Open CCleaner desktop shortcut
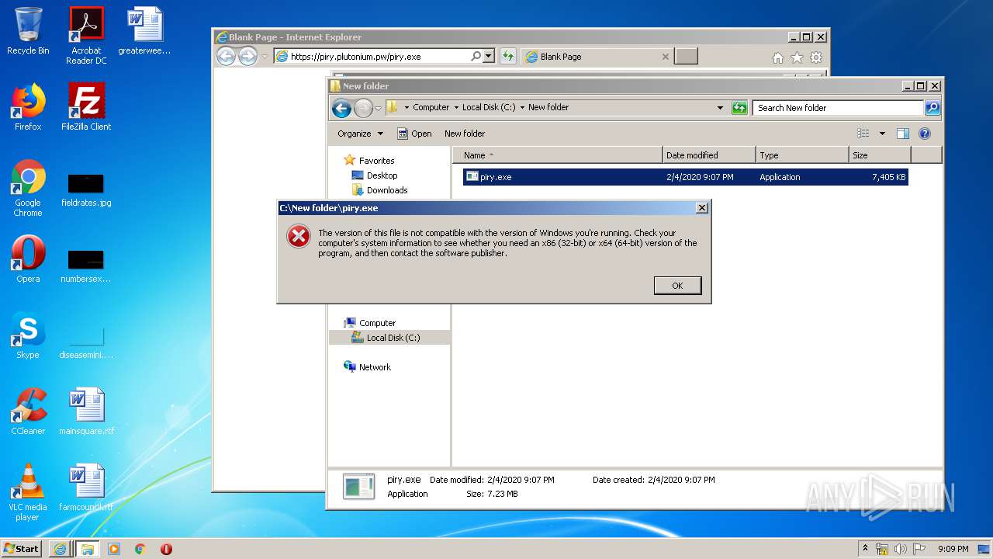 [28, 411]
